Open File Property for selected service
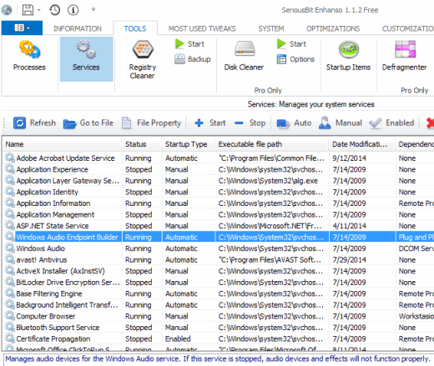434x366 pixels. click(152, 123)
